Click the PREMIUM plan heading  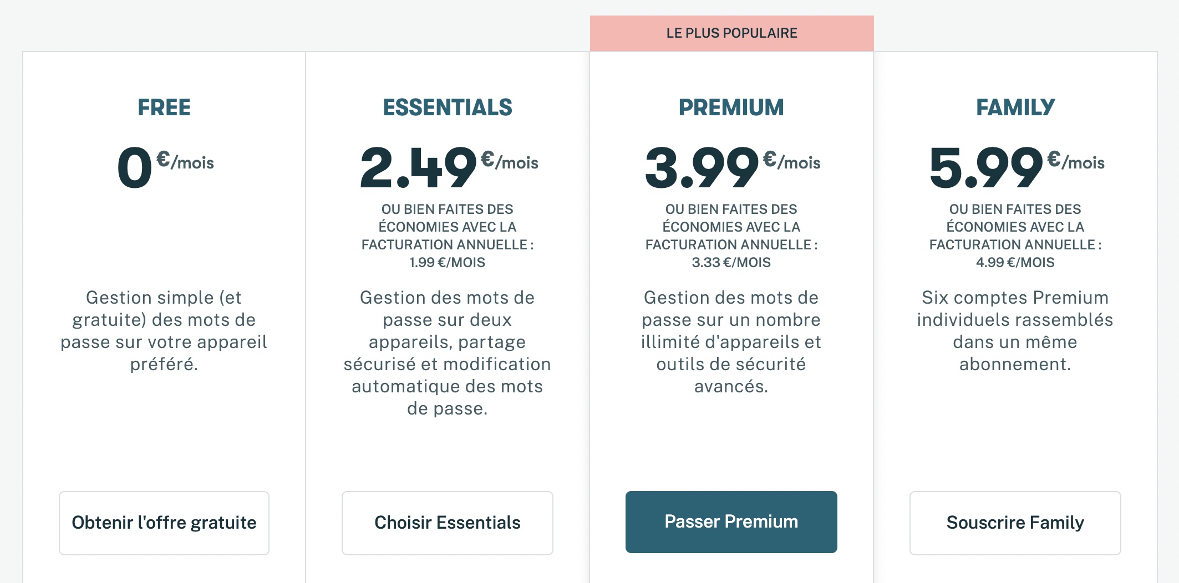point(731,108)
